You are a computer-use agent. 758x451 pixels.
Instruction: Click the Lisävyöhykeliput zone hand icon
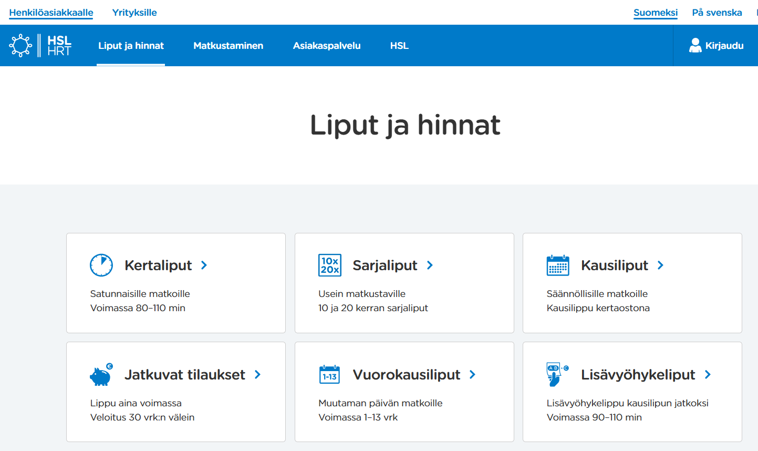click(557, 375)
